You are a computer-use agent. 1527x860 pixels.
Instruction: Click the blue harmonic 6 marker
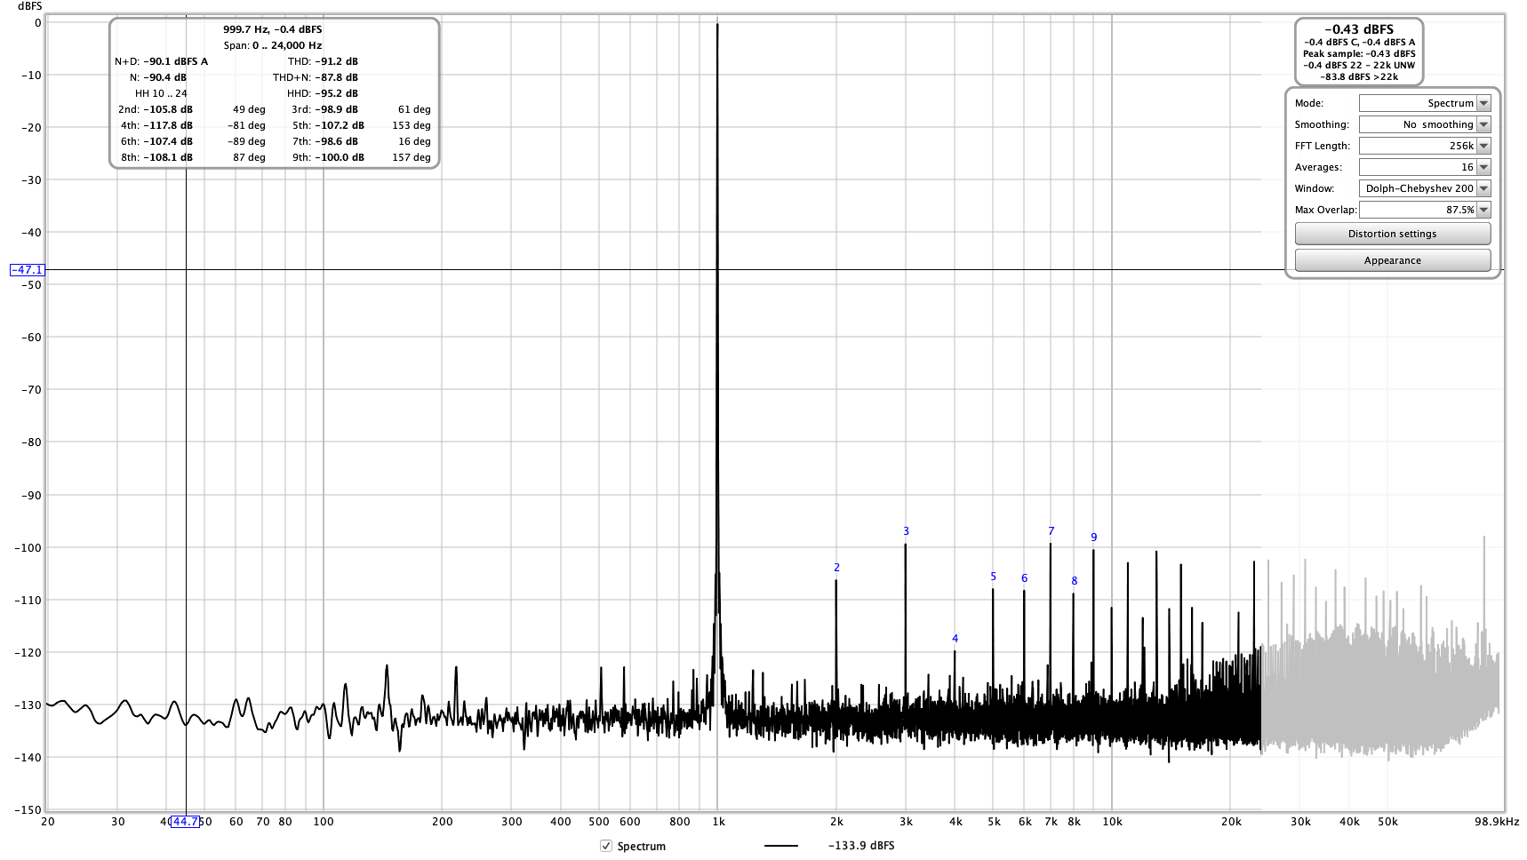pyautogui.click(x=1024, y=578)
